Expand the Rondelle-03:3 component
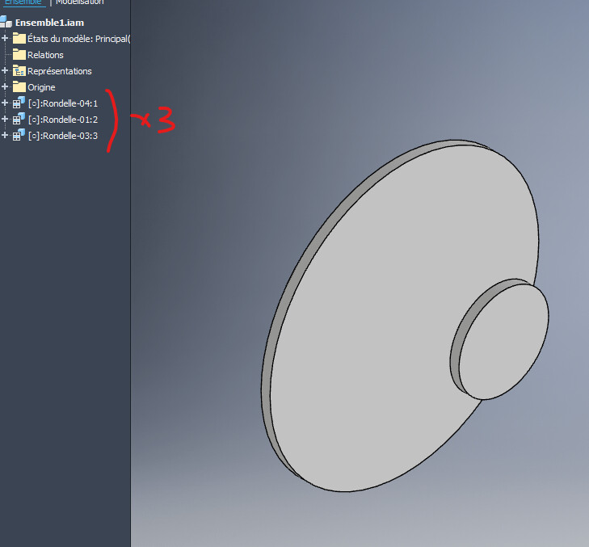The image size is (589, 547). pos(5,136)
